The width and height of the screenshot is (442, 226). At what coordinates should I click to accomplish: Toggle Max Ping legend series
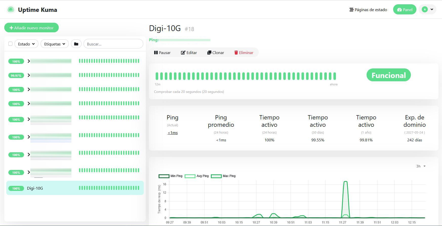(223, 176)
